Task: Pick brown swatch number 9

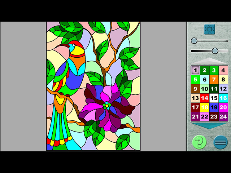Action: coord(195,89)
